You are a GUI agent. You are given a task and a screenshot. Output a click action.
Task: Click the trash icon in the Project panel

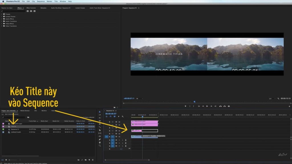click(x=93, y=160)
